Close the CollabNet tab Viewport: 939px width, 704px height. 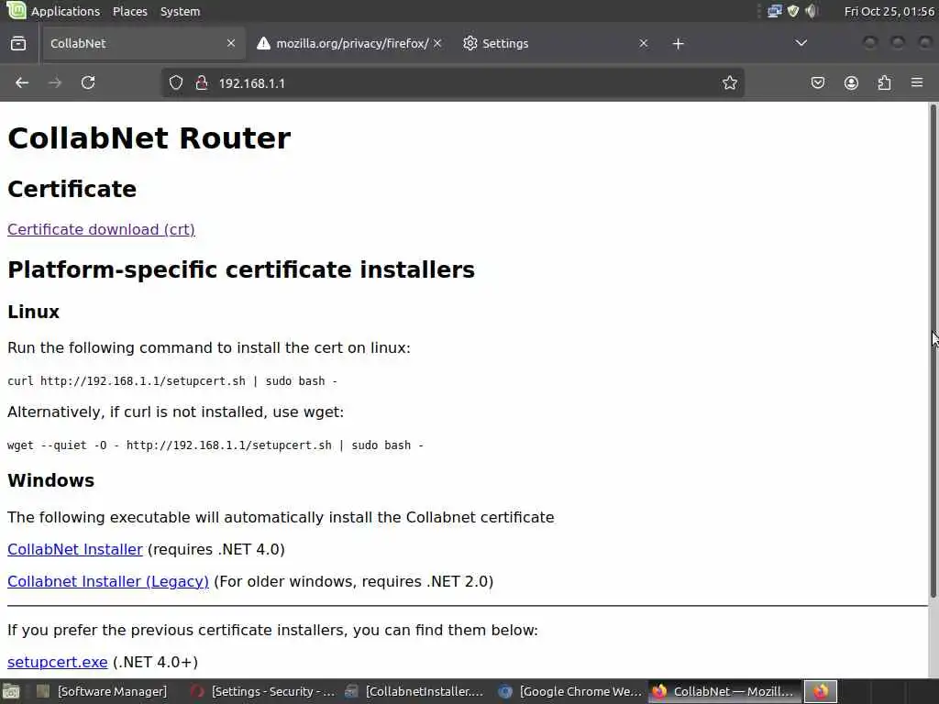point(230,43)
